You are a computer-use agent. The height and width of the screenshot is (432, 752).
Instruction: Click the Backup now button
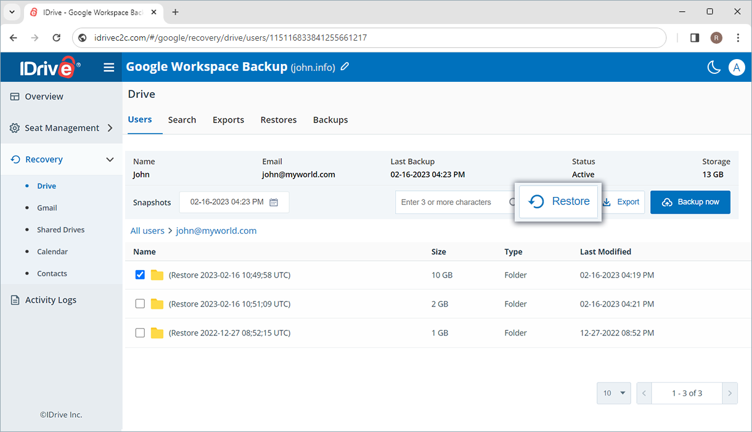pos(690,202)
